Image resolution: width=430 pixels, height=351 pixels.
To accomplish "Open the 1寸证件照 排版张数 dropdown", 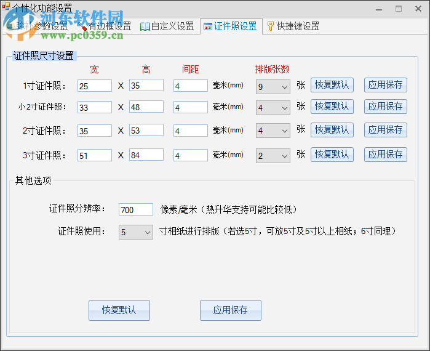I will 273,87.
